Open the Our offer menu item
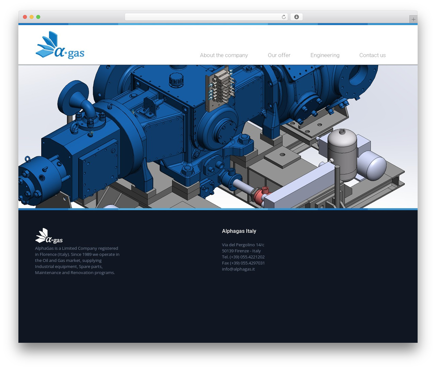436x369 pixels. (x=279, y=55)
